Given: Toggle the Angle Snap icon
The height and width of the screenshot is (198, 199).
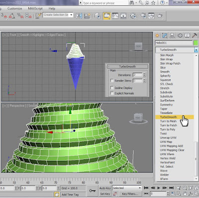Looking at the screenshot, I should (11, 16).
